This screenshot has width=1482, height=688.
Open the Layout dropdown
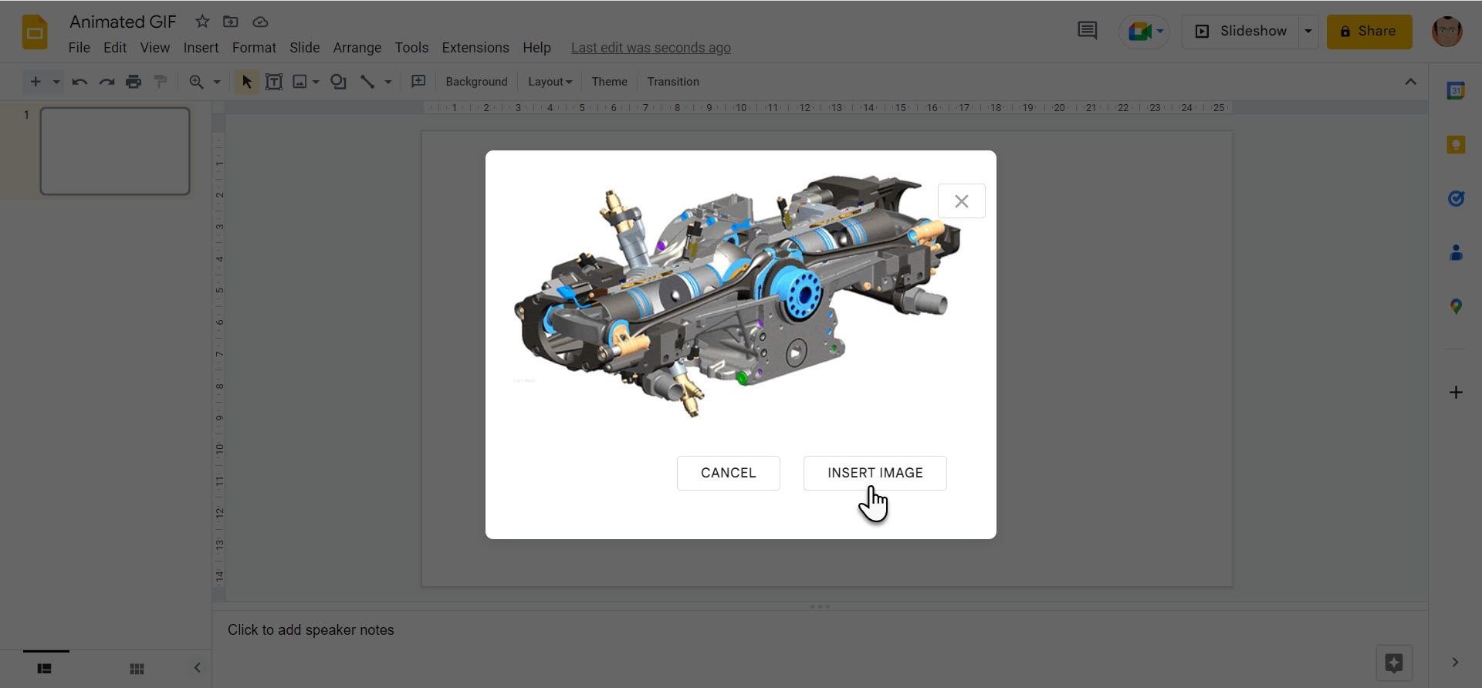click(x=550, y=82)
